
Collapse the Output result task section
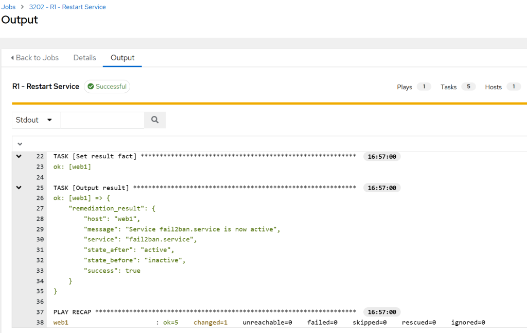point(19,187)
